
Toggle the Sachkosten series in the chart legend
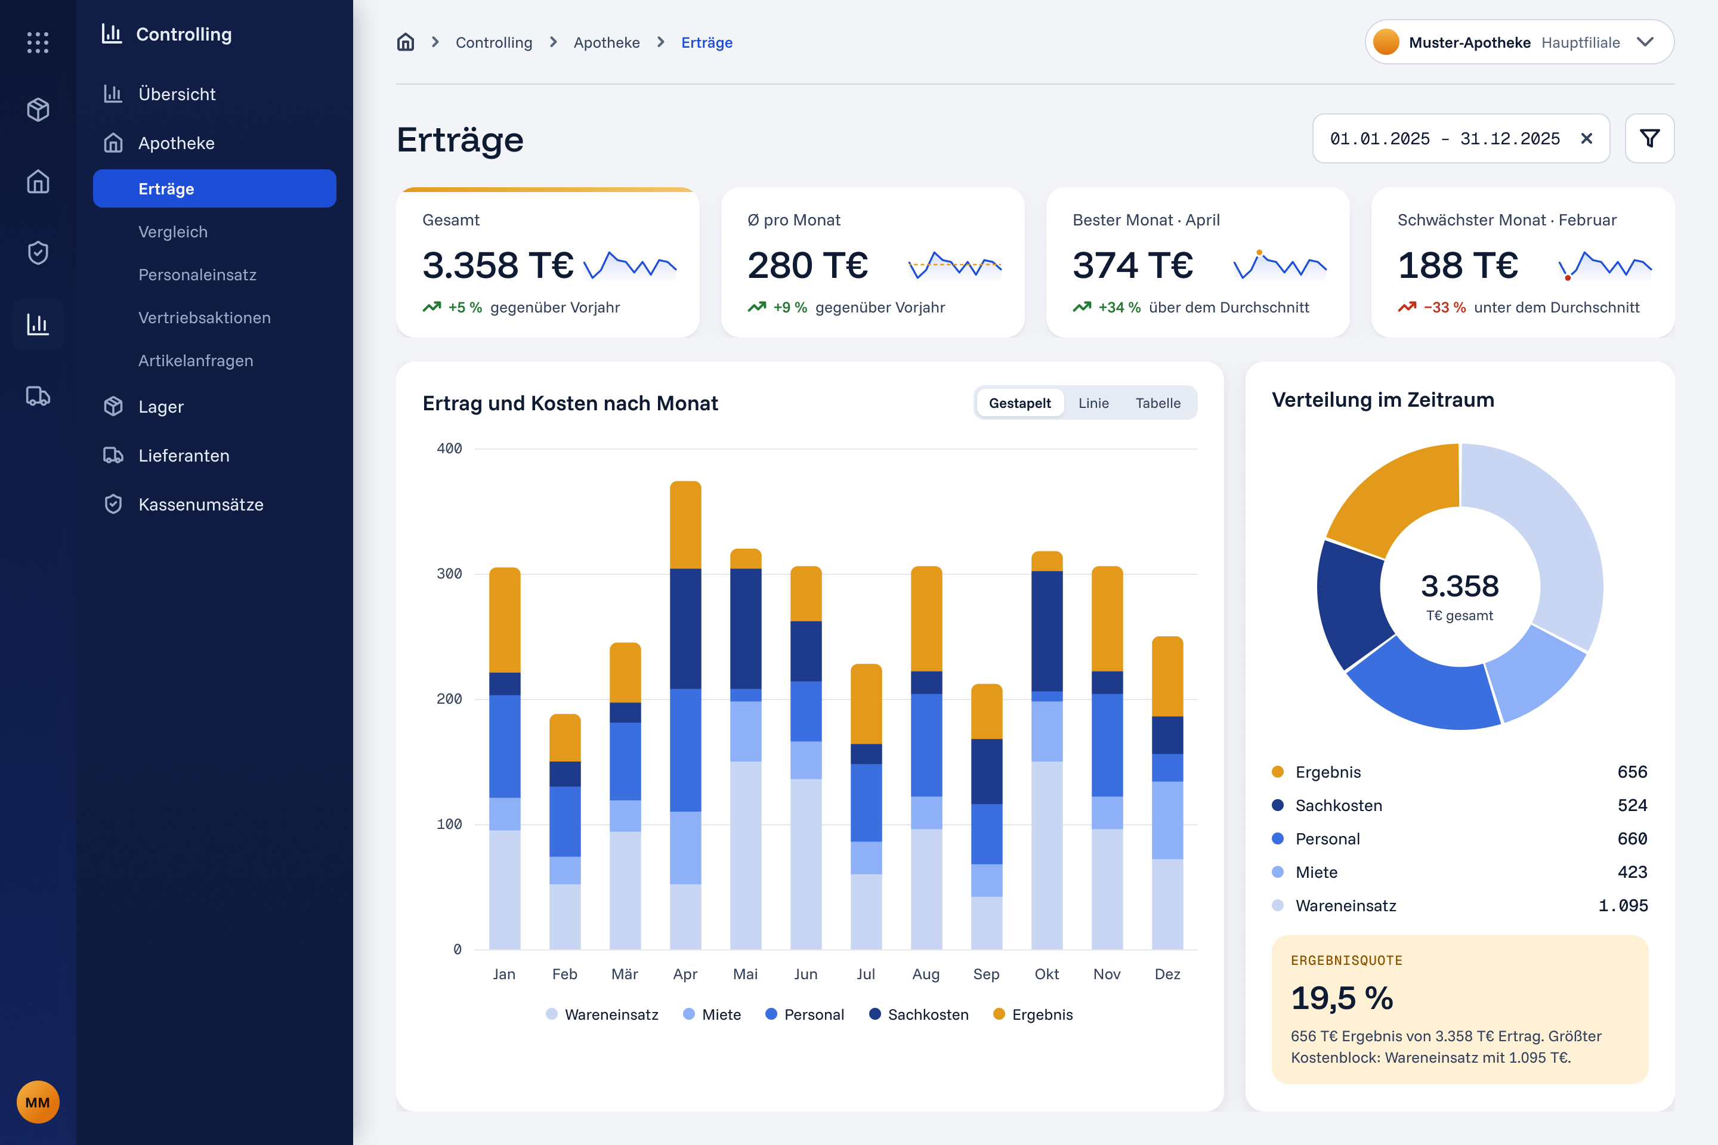click(x=919, y=1014)
